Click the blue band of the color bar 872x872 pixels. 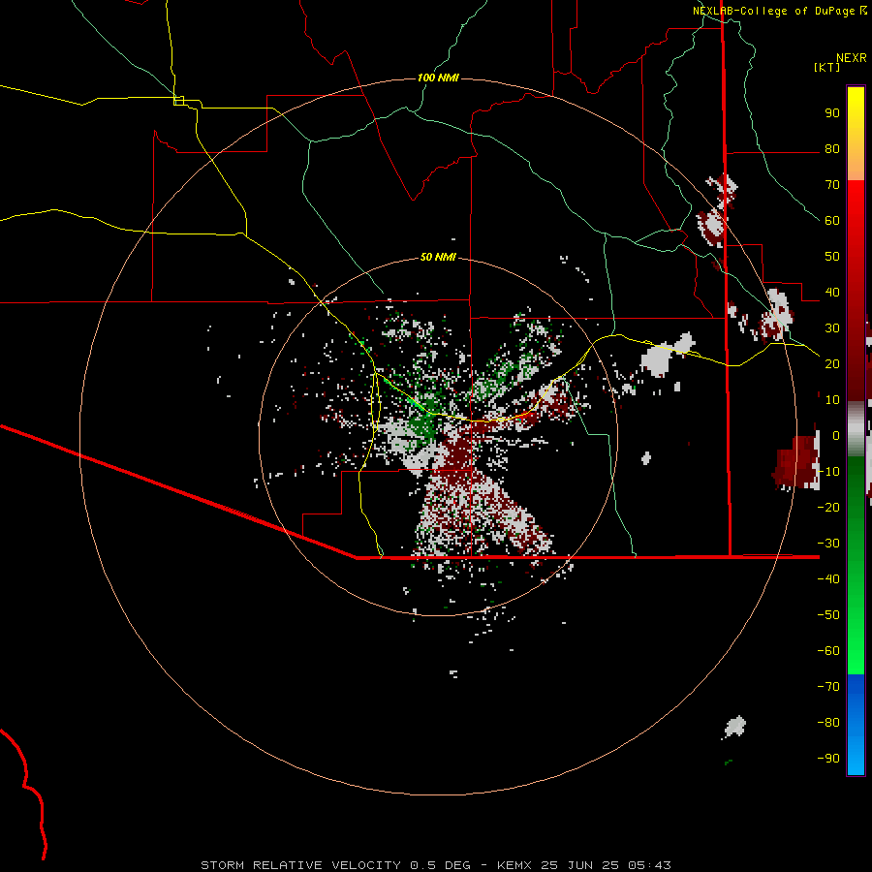coord(856,725)
